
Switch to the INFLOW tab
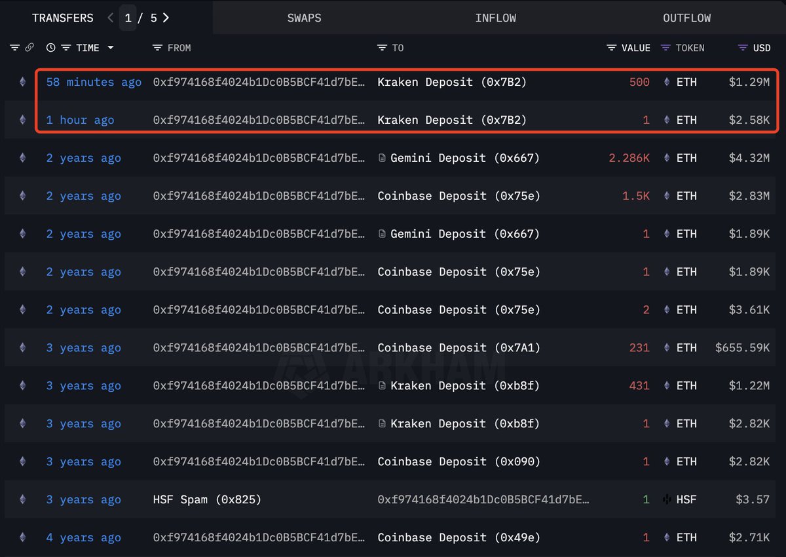(x=496, y=18)
